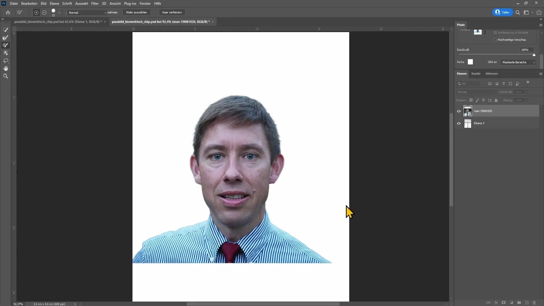This screenshot has height=306, width=544.
Task: Select the Object Selection tool
Action: point(5,53)
